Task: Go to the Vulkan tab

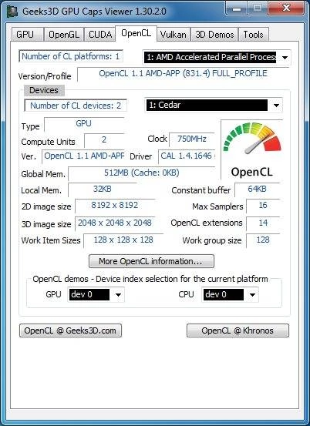Action: pos(174,35)
